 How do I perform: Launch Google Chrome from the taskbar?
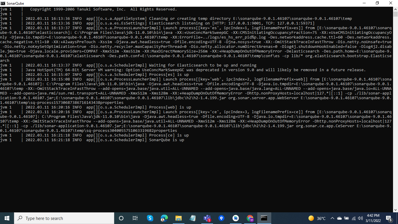tap(250, 218)
